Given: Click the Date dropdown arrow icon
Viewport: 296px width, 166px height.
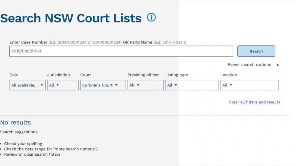Looking at the screenshot, I should click(42, 85).
